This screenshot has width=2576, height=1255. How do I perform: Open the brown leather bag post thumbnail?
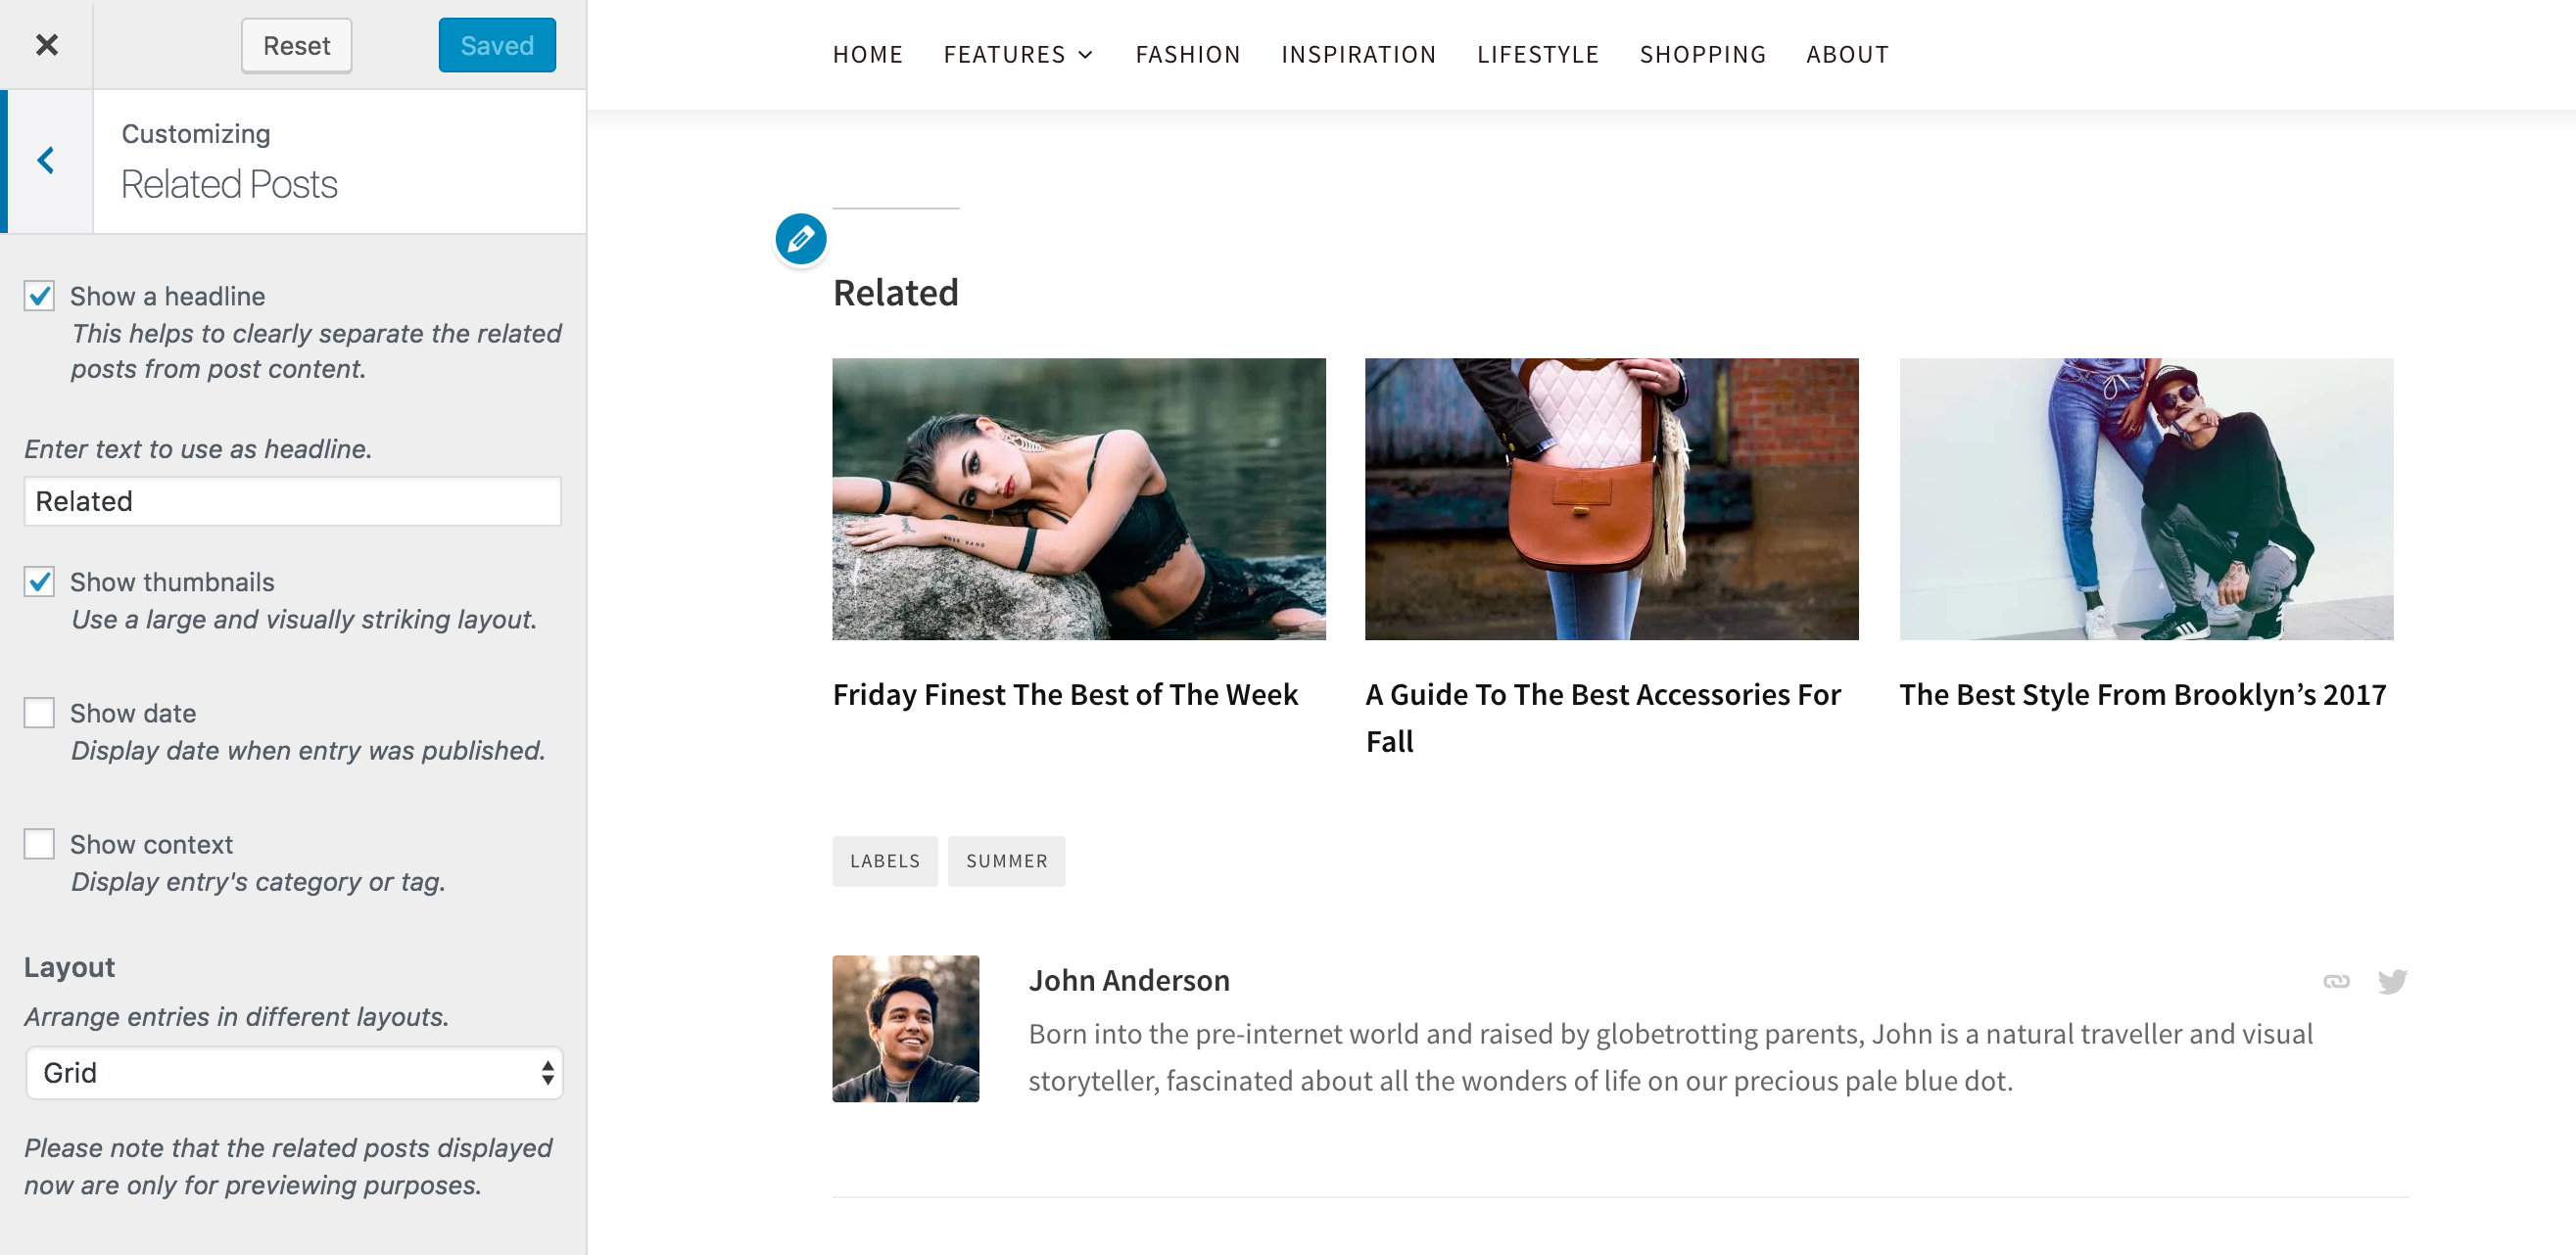pos(1611,498)
